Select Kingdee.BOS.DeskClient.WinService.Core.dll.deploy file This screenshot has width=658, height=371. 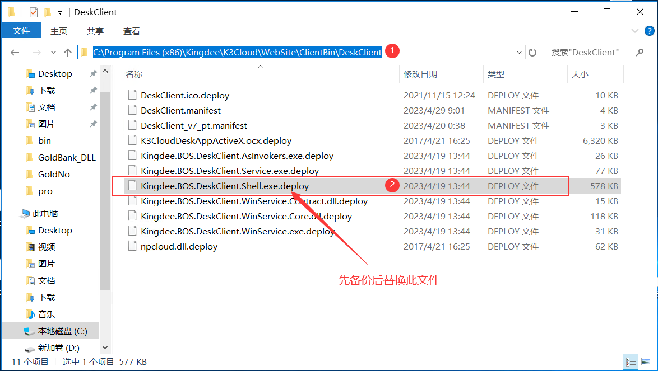point(247,216)
